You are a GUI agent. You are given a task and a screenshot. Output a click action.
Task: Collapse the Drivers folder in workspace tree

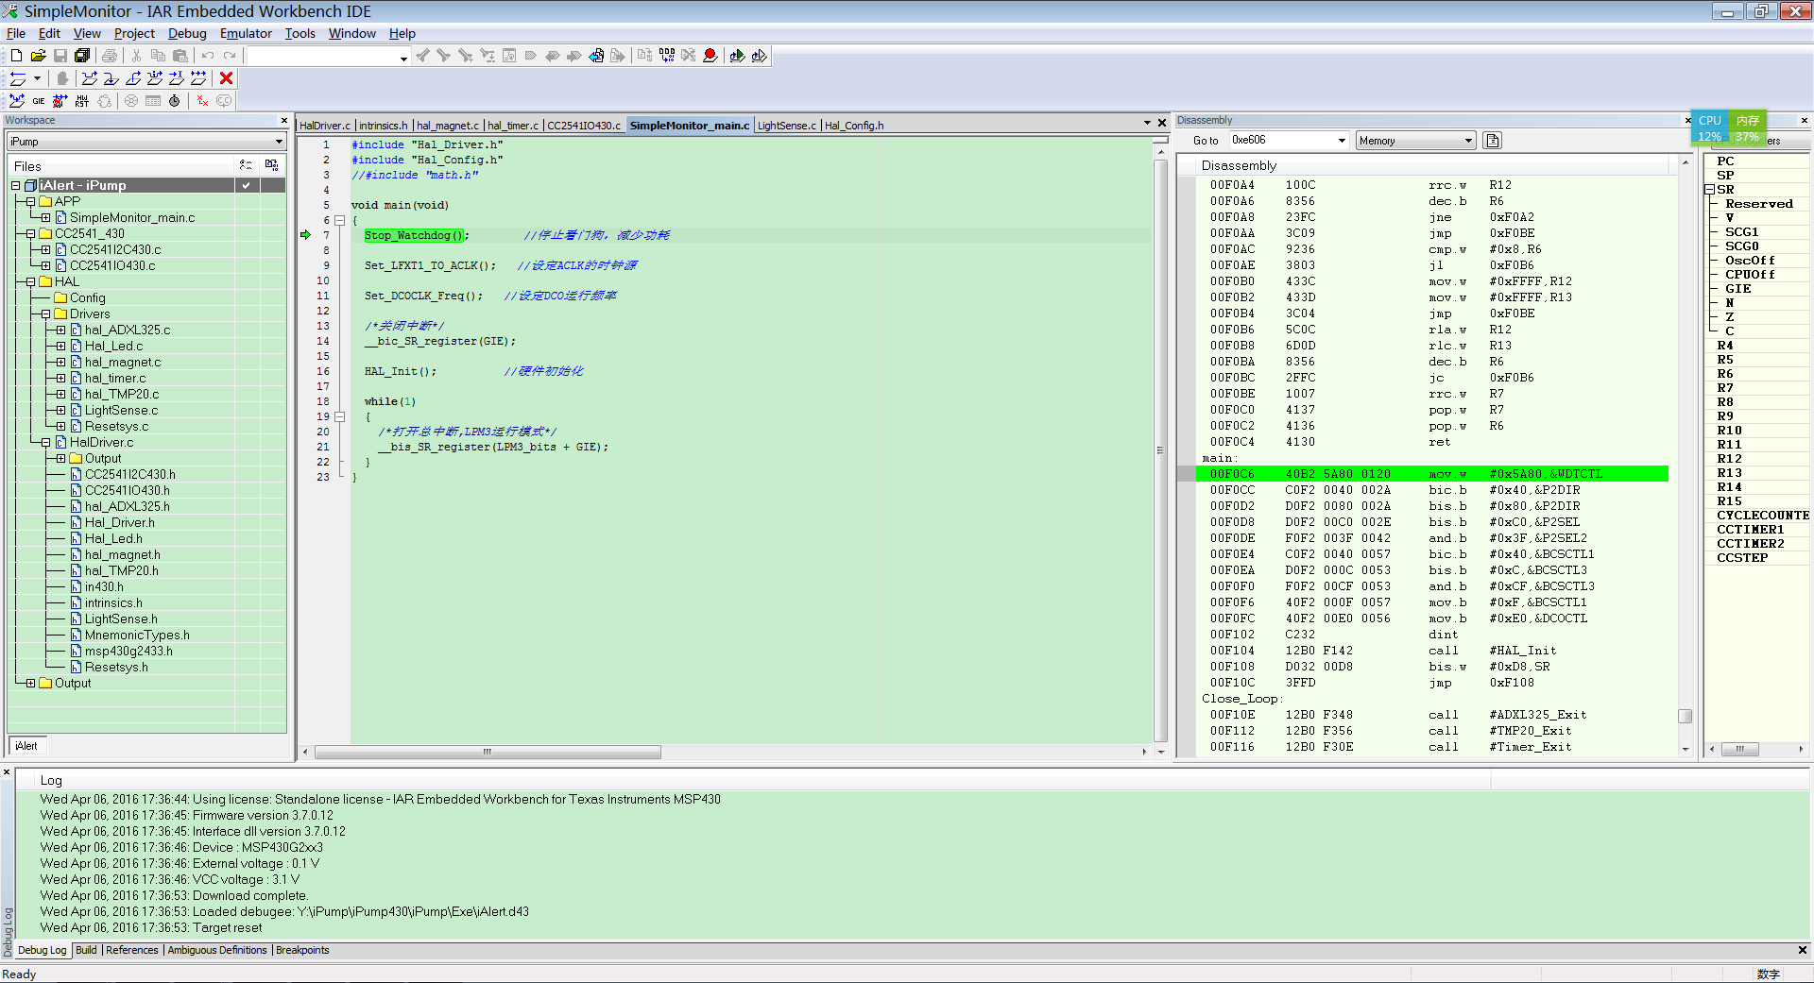click(x=45, y=314)
